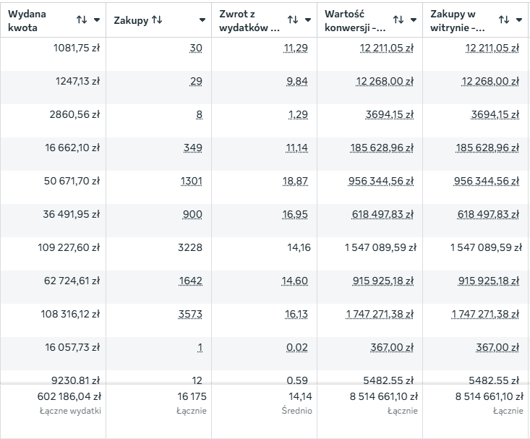
Task: Select spend cell 109 227,60 zł
Action: [x=69, y=247]
